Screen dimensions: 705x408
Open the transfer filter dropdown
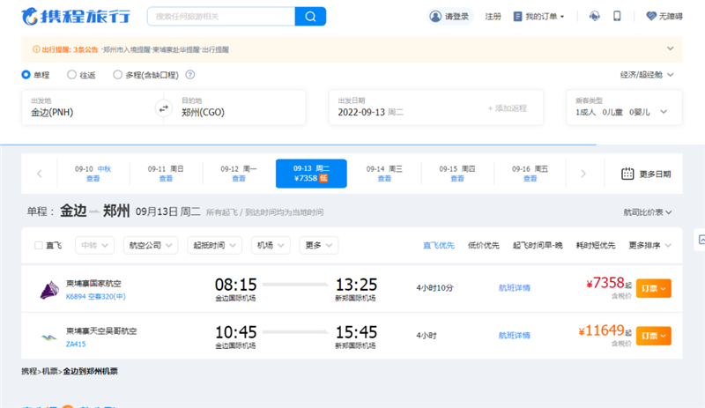[94, 245]
